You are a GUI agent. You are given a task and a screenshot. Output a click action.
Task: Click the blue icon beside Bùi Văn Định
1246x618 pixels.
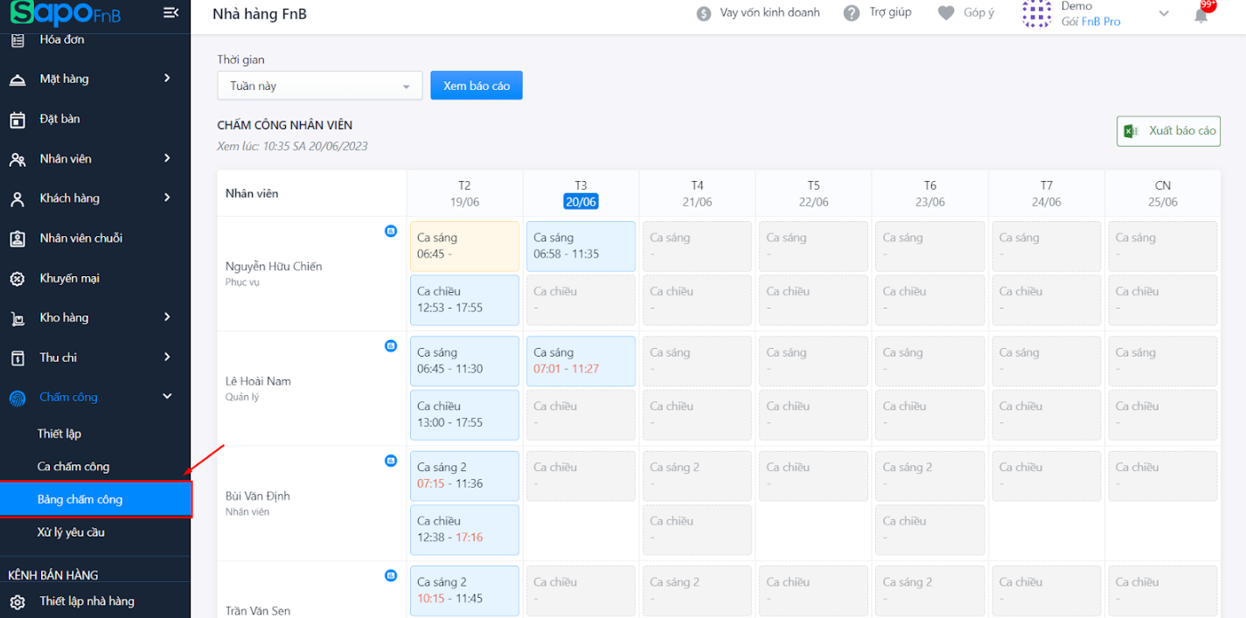point(391,461)
